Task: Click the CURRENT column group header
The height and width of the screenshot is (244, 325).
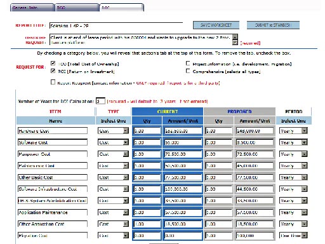Action: click(x=168, y=112)
